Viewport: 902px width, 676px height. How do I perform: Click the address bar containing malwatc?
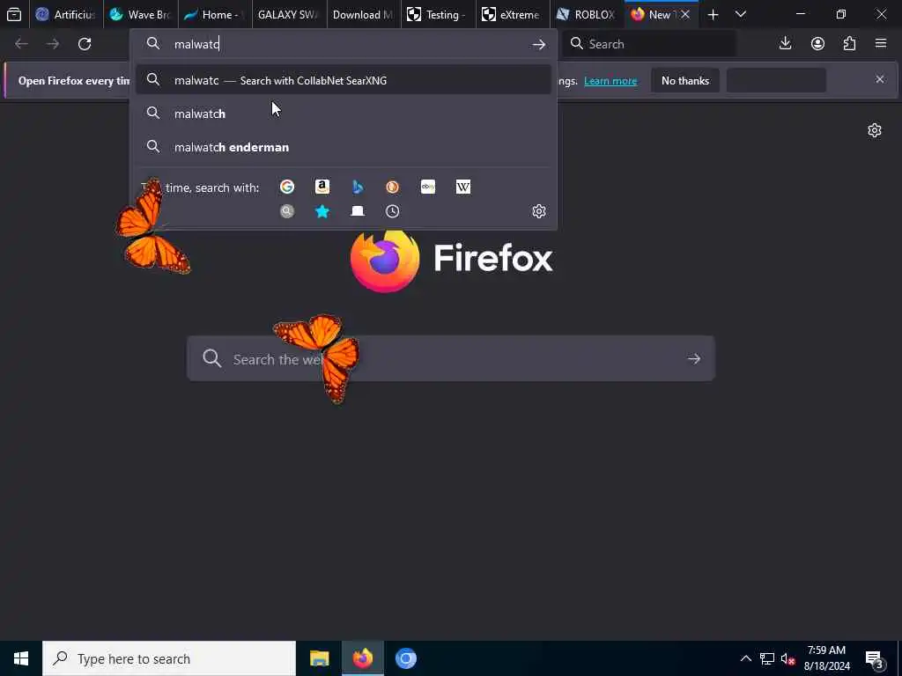[344, 44]
